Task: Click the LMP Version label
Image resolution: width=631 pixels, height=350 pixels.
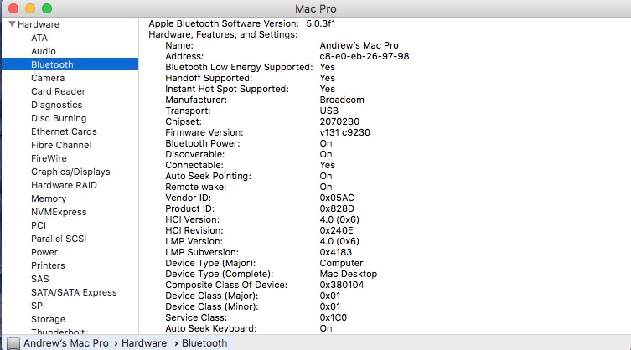Action: point(194,241)
